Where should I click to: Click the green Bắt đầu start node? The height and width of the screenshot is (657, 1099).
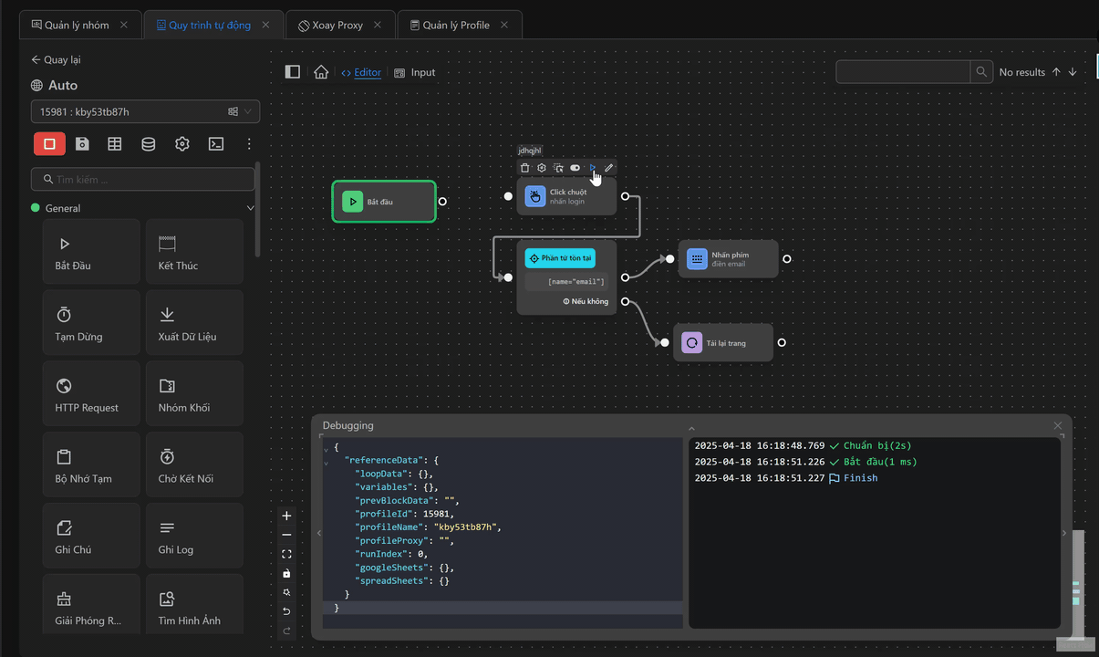coord(384,201)
